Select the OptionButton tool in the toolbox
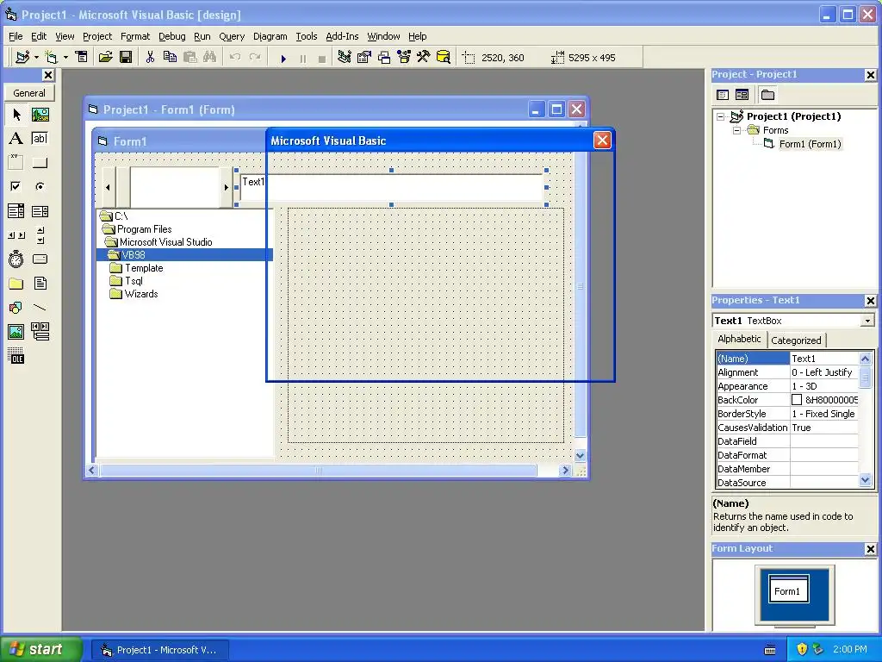Image resolution: width=882 pixels, height=662 pixels. click(40, 186)
